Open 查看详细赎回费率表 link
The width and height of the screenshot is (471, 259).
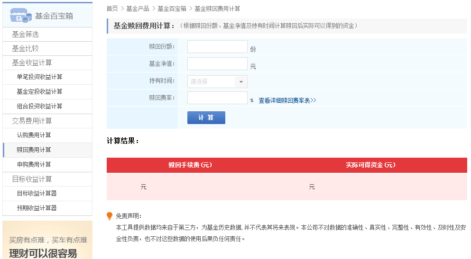(x=287, y=100)
